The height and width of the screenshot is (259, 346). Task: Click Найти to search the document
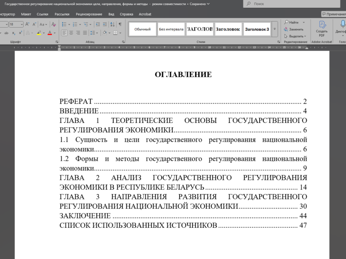click(x=291, y=22)
